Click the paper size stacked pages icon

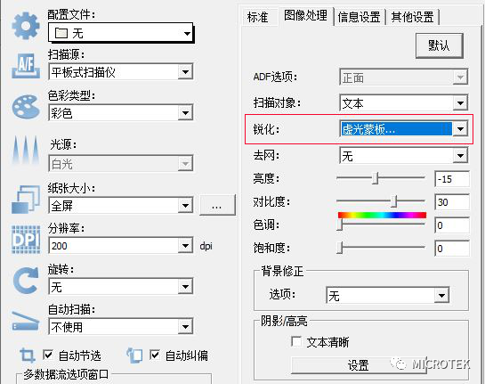click(26, 200)
